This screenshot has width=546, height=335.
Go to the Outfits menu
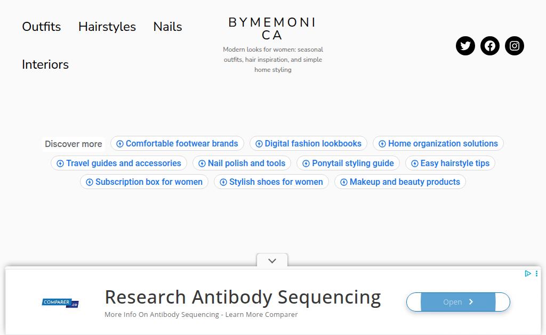tap(42, 27)
